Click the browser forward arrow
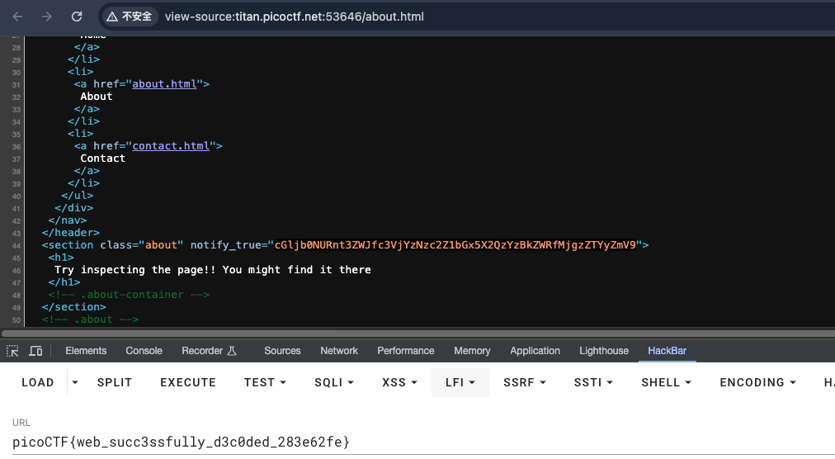 pyautogui.click(x=47, y=17)
